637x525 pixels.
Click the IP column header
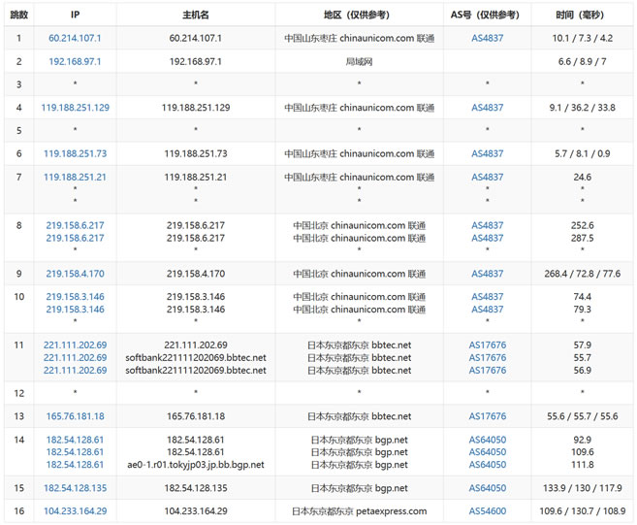pyautogui.click(x=76, y=16)
